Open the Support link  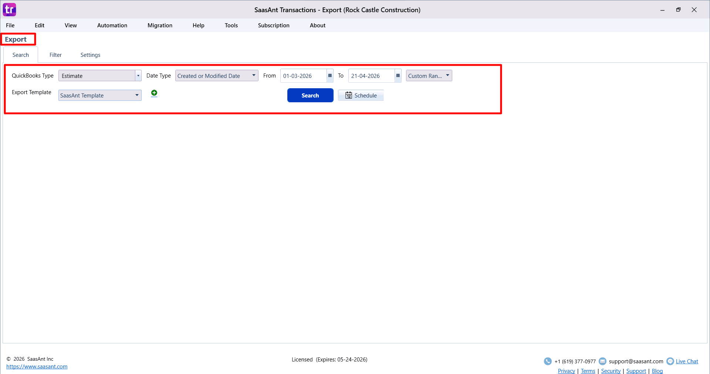point(636,371)
